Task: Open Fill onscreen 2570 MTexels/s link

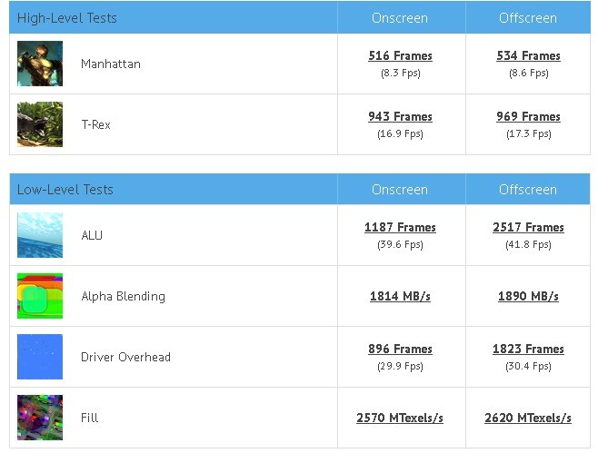Action: click(400, 418)
